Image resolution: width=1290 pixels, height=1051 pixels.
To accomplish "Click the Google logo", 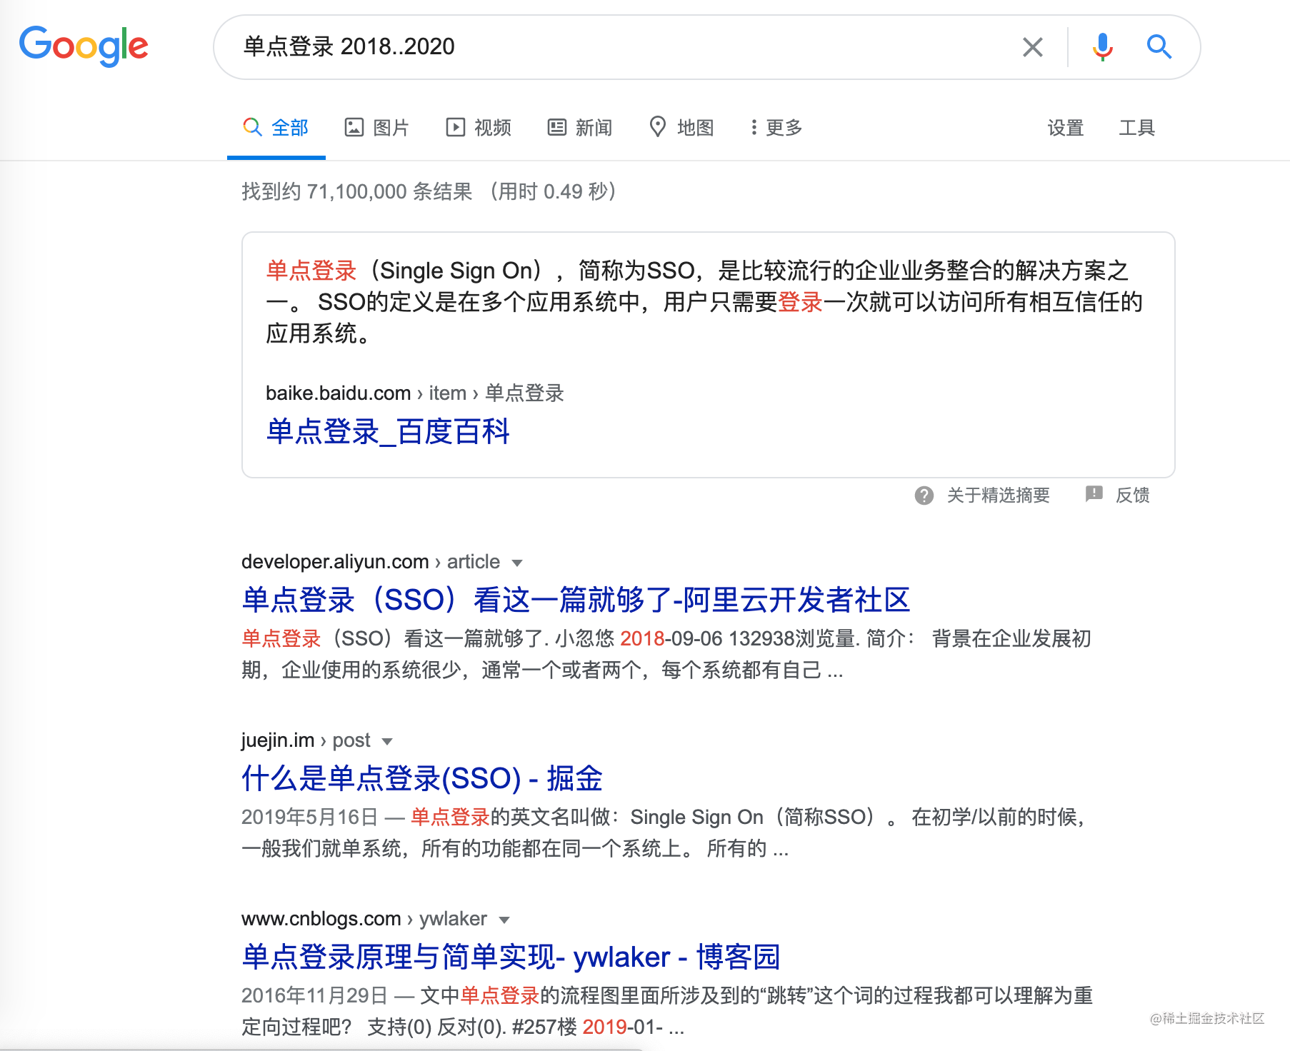I will coord(84,46).
